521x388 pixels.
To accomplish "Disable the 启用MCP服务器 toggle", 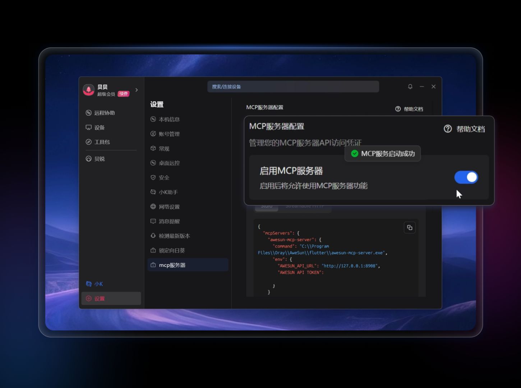I will 466,177.
